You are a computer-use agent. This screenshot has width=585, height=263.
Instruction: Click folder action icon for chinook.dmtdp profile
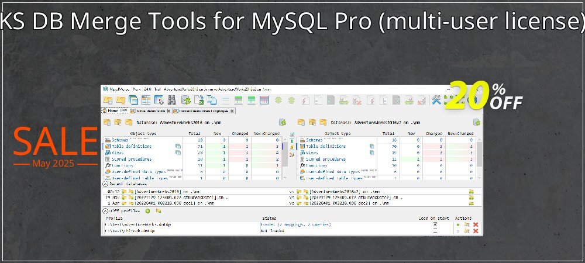[x=467, y=231]
